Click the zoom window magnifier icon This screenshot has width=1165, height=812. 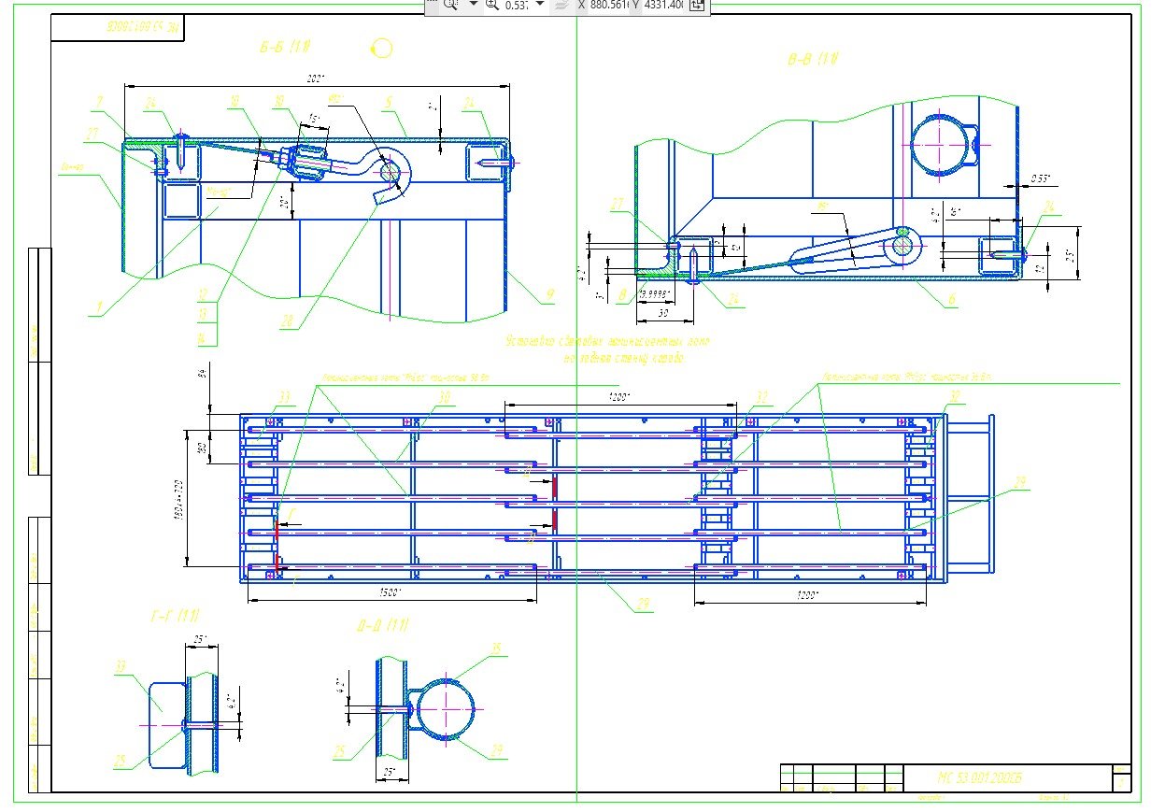click(x=450, y=5)
